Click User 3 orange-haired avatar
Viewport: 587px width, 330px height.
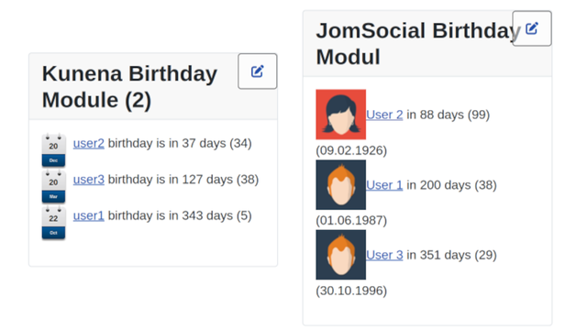(x=340, y=255)
